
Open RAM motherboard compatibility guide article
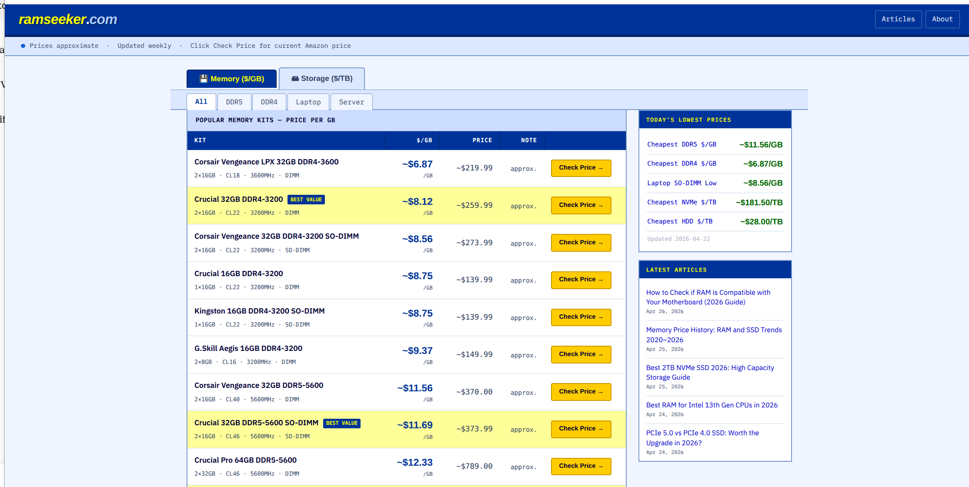point(708,297)
